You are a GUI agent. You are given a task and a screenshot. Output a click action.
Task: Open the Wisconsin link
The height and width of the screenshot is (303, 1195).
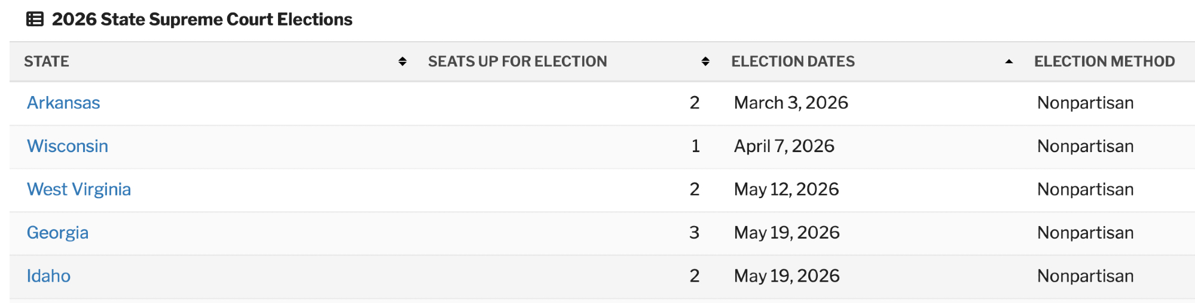[x=68, y=146]
